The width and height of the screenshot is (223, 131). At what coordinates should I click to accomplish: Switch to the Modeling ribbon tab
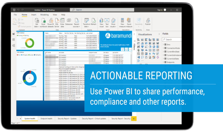click(x=44, y=15)
